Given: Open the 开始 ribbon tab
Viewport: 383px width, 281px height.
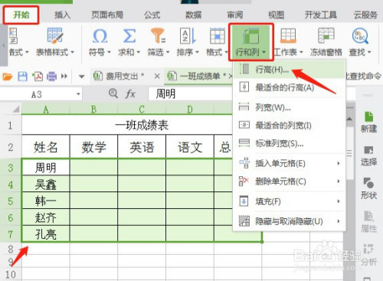Looking at the screenshot, I should 21,15.
